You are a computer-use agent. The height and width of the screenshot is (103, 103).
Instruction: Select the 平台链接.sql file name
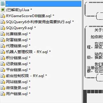(18, 70)
